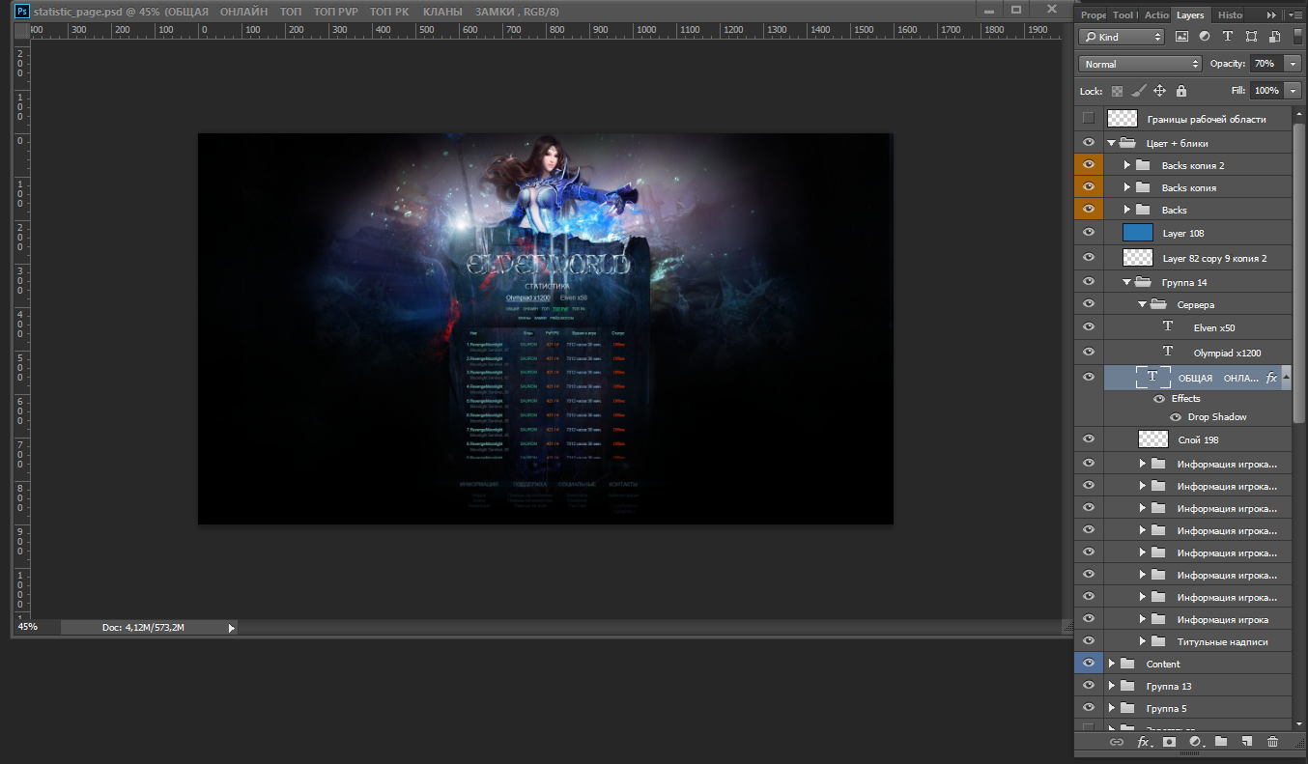Hide the Layer 108 layer

pyautogui.click(x=1089, y=233)
